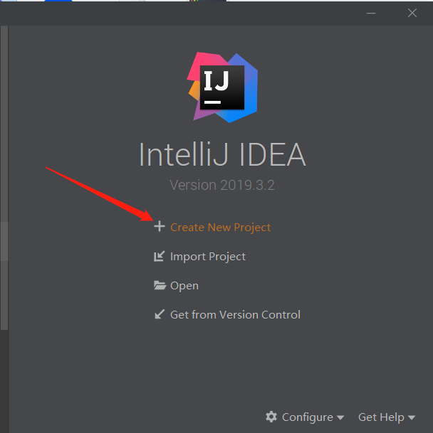Expand the Get Help dropdown arrow
This screenshot has width=433, height=433.
click(x=412, y=417)
